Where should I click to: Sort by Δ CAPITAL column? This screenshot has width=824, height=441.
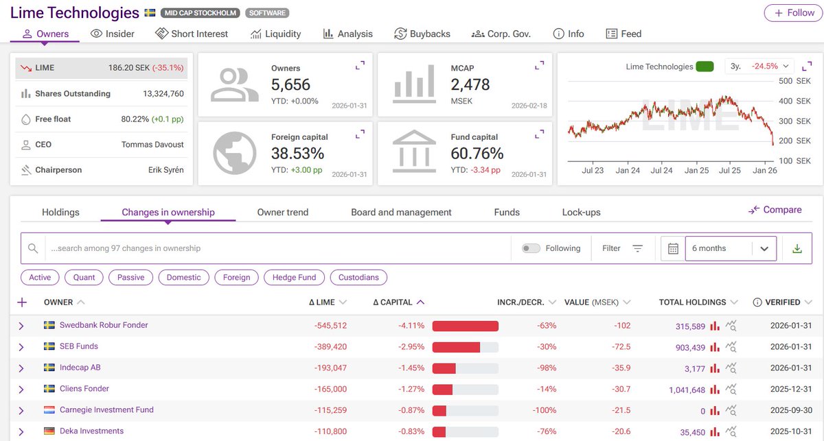click(398, 302)
